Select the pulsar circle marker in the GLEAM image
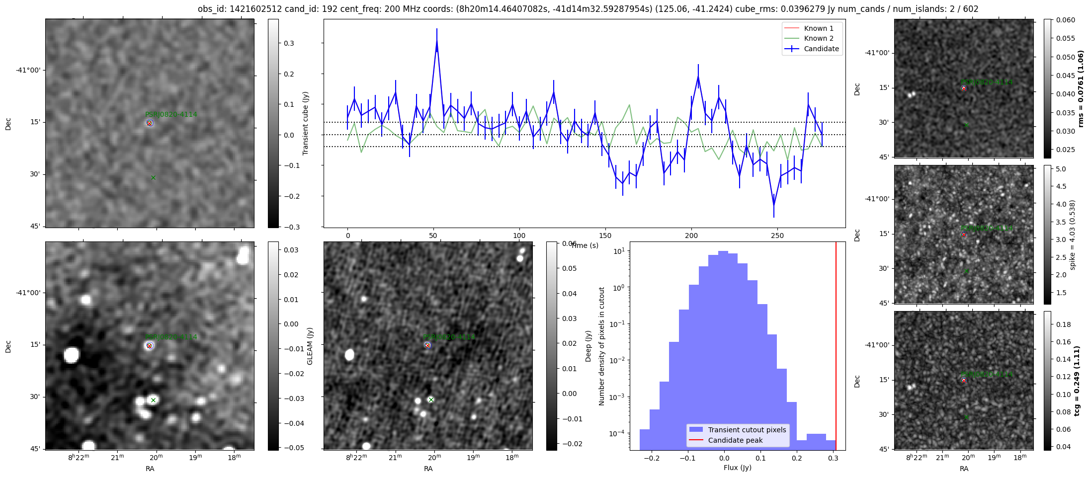Screen dimensions: 1090x477 (149, 345)
